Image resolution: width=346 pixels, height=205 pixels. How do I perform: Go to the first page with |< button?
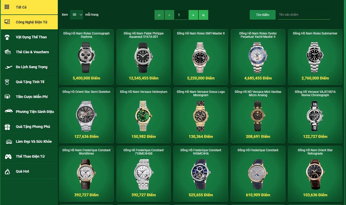point(159,15)
